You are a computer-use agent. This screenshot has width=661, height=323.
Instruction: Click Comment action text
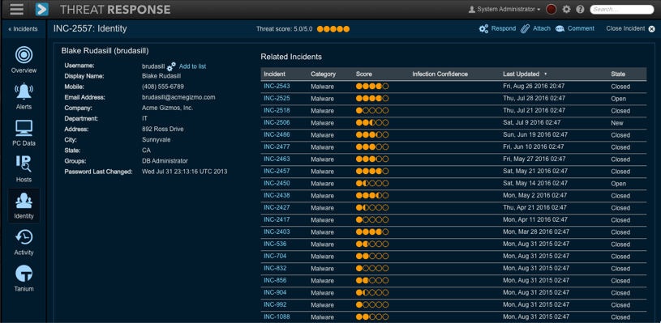click(581, 28)
